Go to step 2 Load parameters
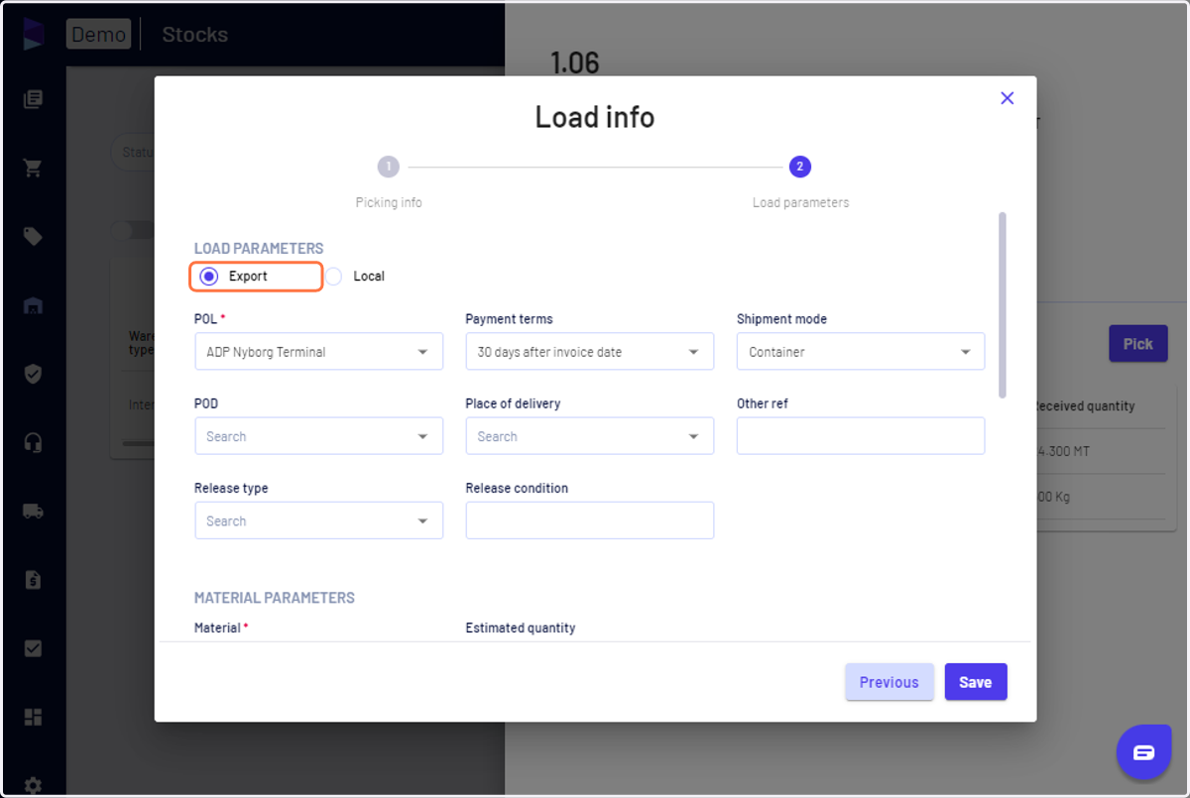The height and width of the screenshot is (798, 1190). [800, 167]
